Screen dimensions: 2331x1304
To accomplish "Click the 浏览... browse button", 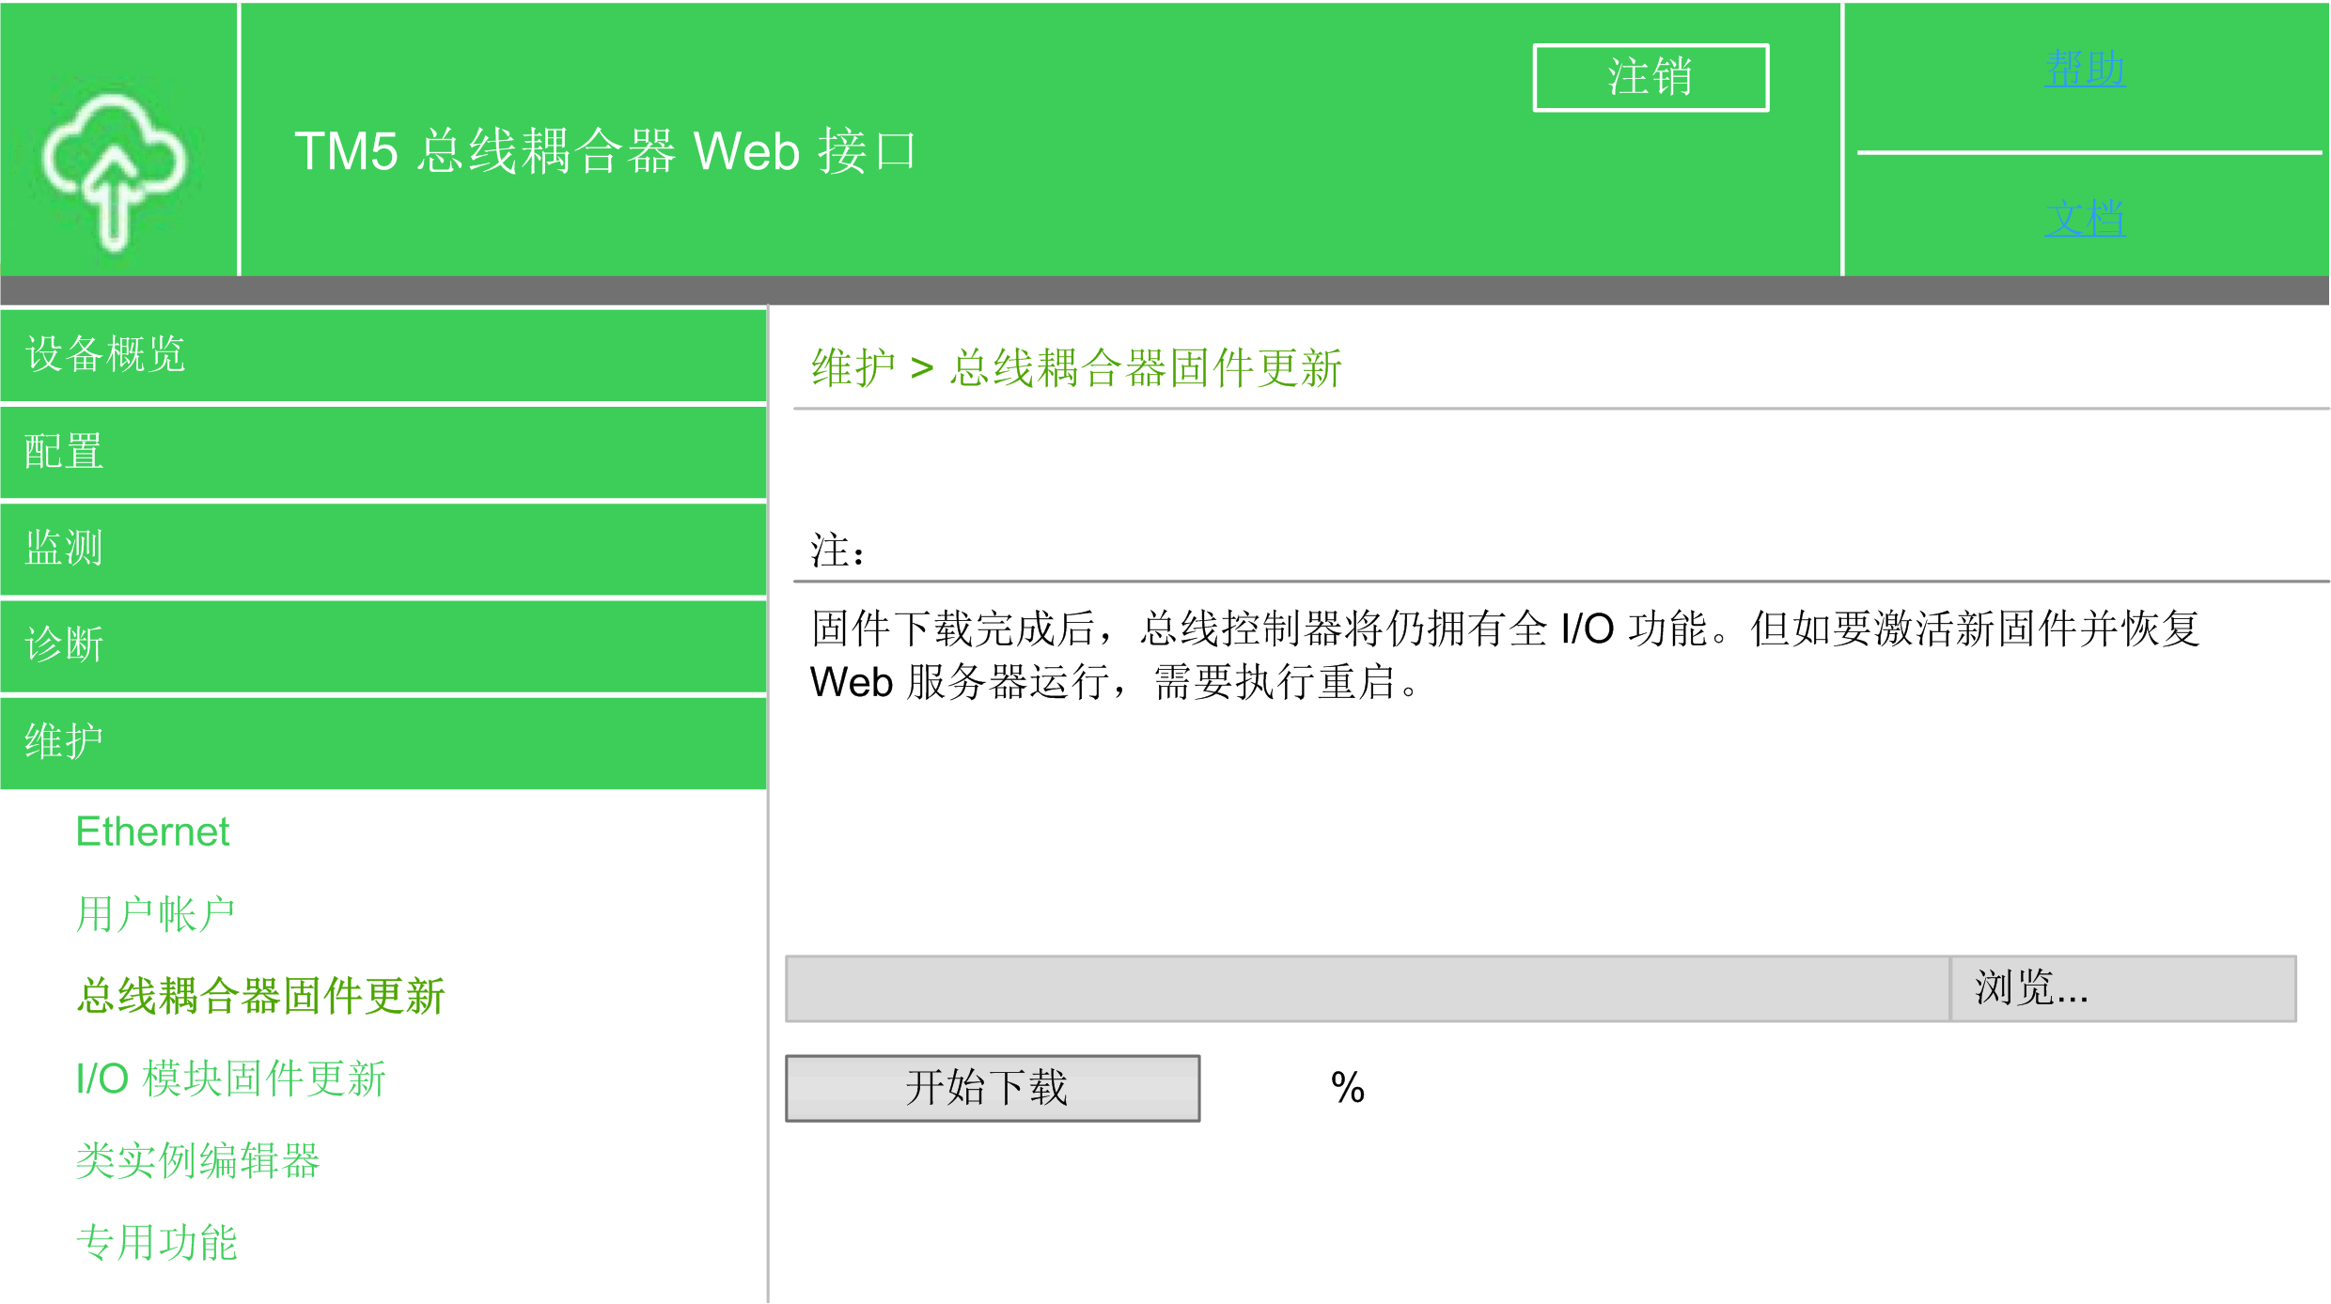I will [x=2123, y=988].
